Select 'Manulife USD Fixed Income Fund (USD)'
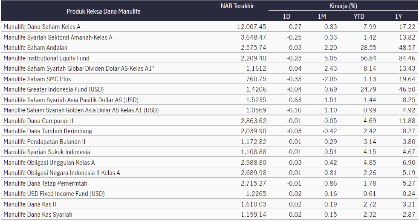419x221 pixels. [x=54, y=194]
